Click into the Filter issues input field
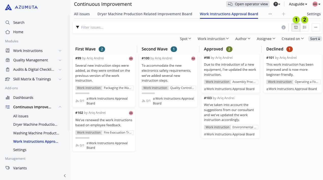Viewport: 323px width, 180px height. [x=178, y=27]
